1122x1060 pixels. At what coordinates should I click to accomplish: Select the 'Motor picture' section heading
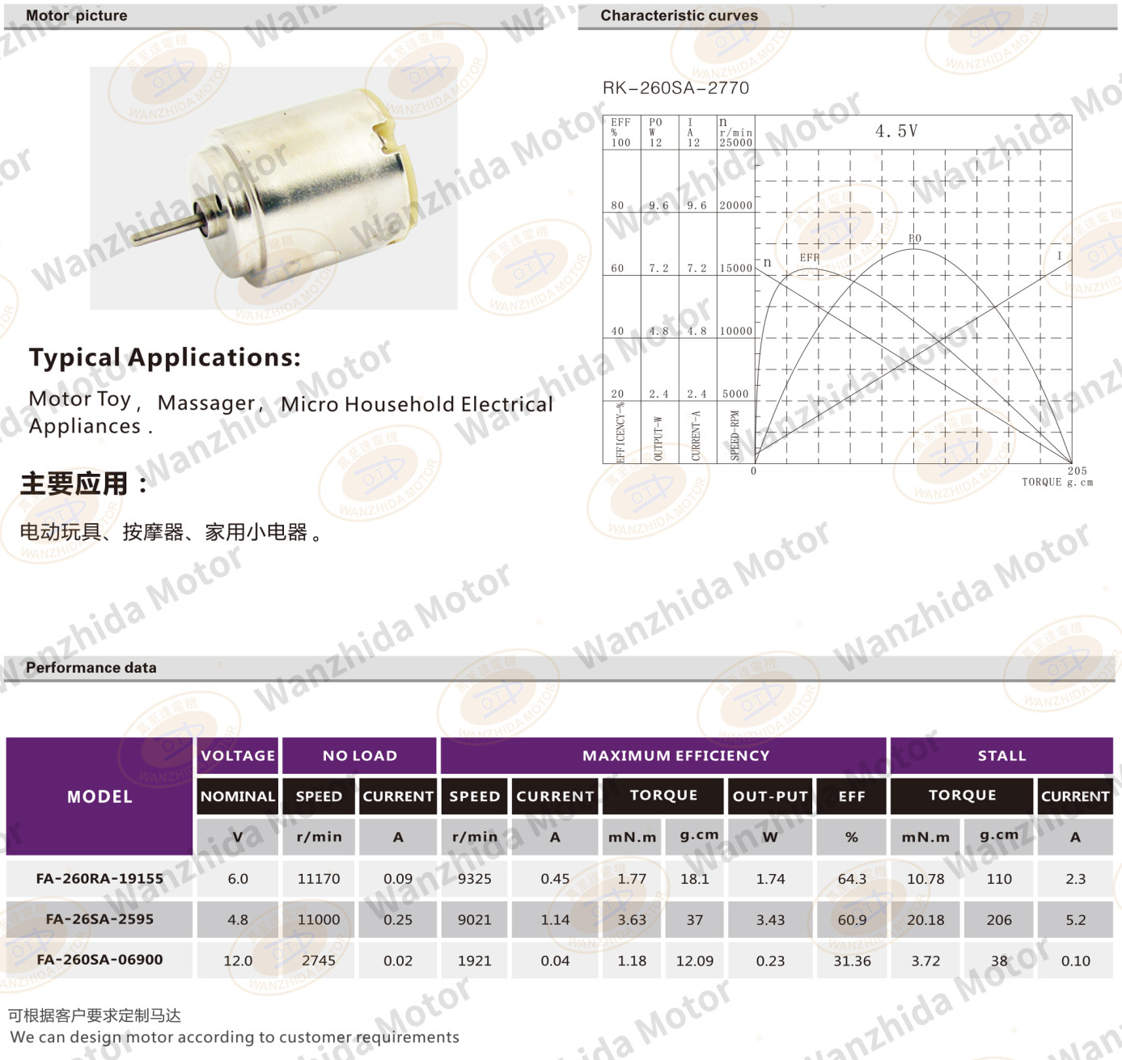point(77,15)
